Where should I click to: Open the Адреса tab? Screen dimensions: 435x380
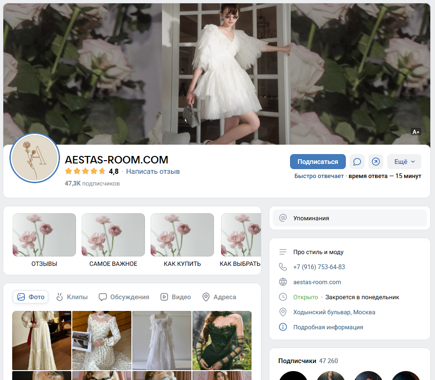(x=219, y=297)
